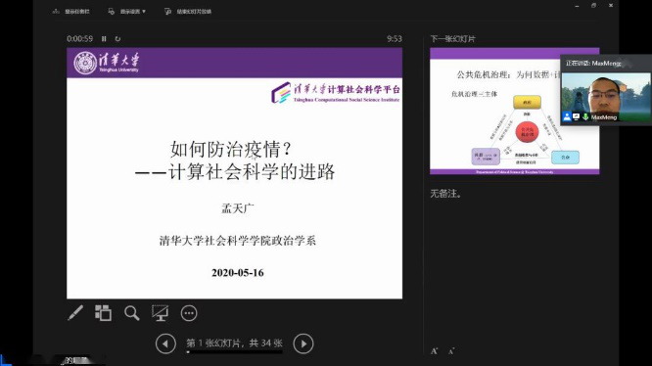Click the screen share icon on video tile
Image resolution: width=652 pixels, height=366 pixels.
[x=577, y=117]
